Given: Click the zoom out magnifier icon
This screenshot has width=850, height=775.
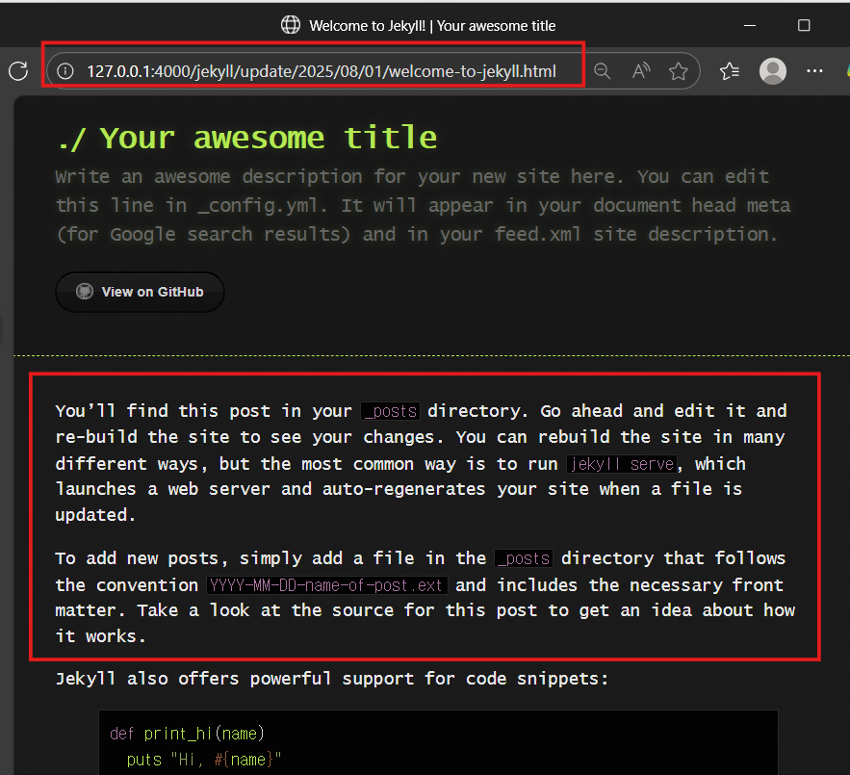Looking at the screenshot, I should [602, 71].
